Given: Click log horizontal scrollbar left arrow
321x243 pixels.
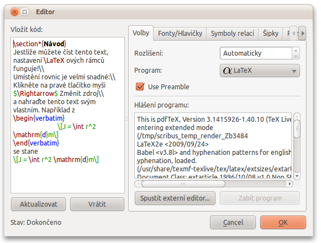Looking at the screenshot, I should [138, 184].
